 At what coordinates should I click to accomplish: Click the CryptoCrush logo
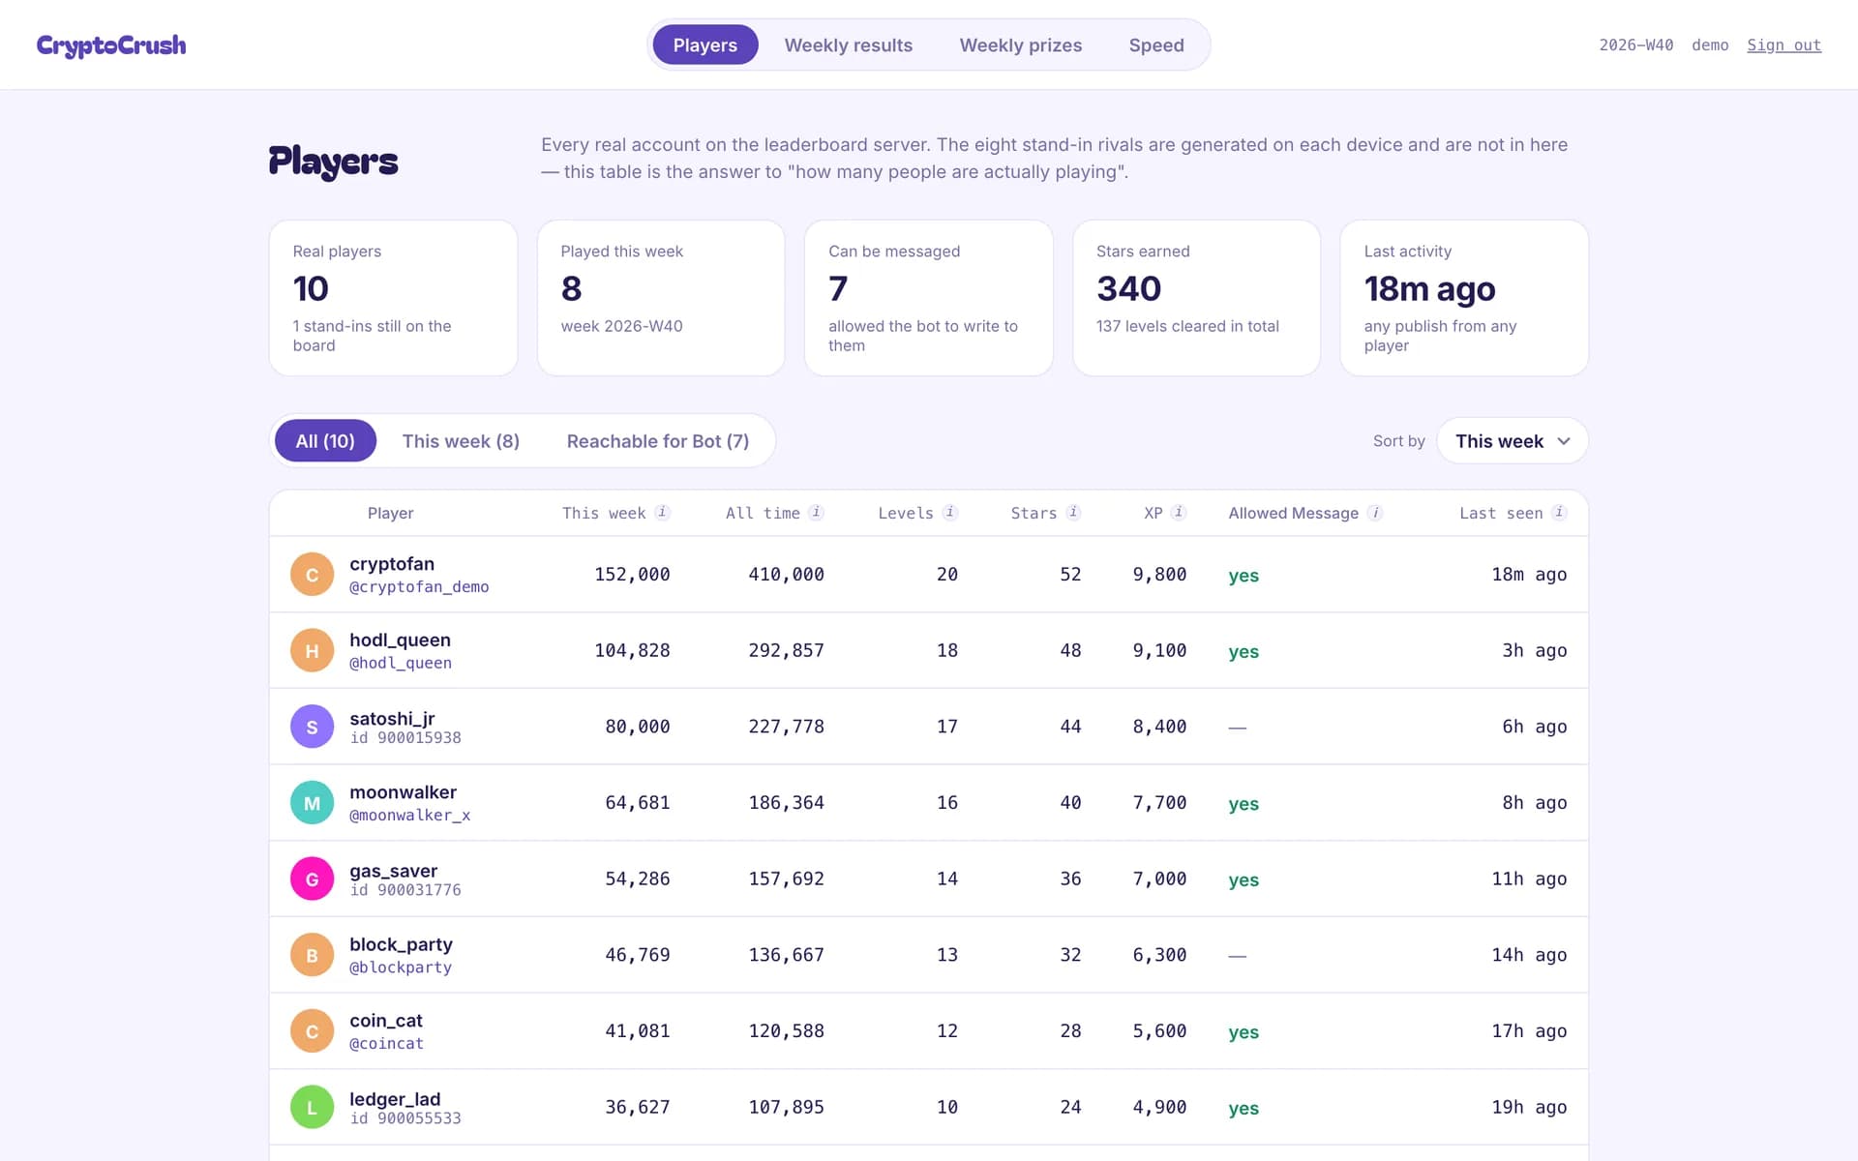point(111,45)
